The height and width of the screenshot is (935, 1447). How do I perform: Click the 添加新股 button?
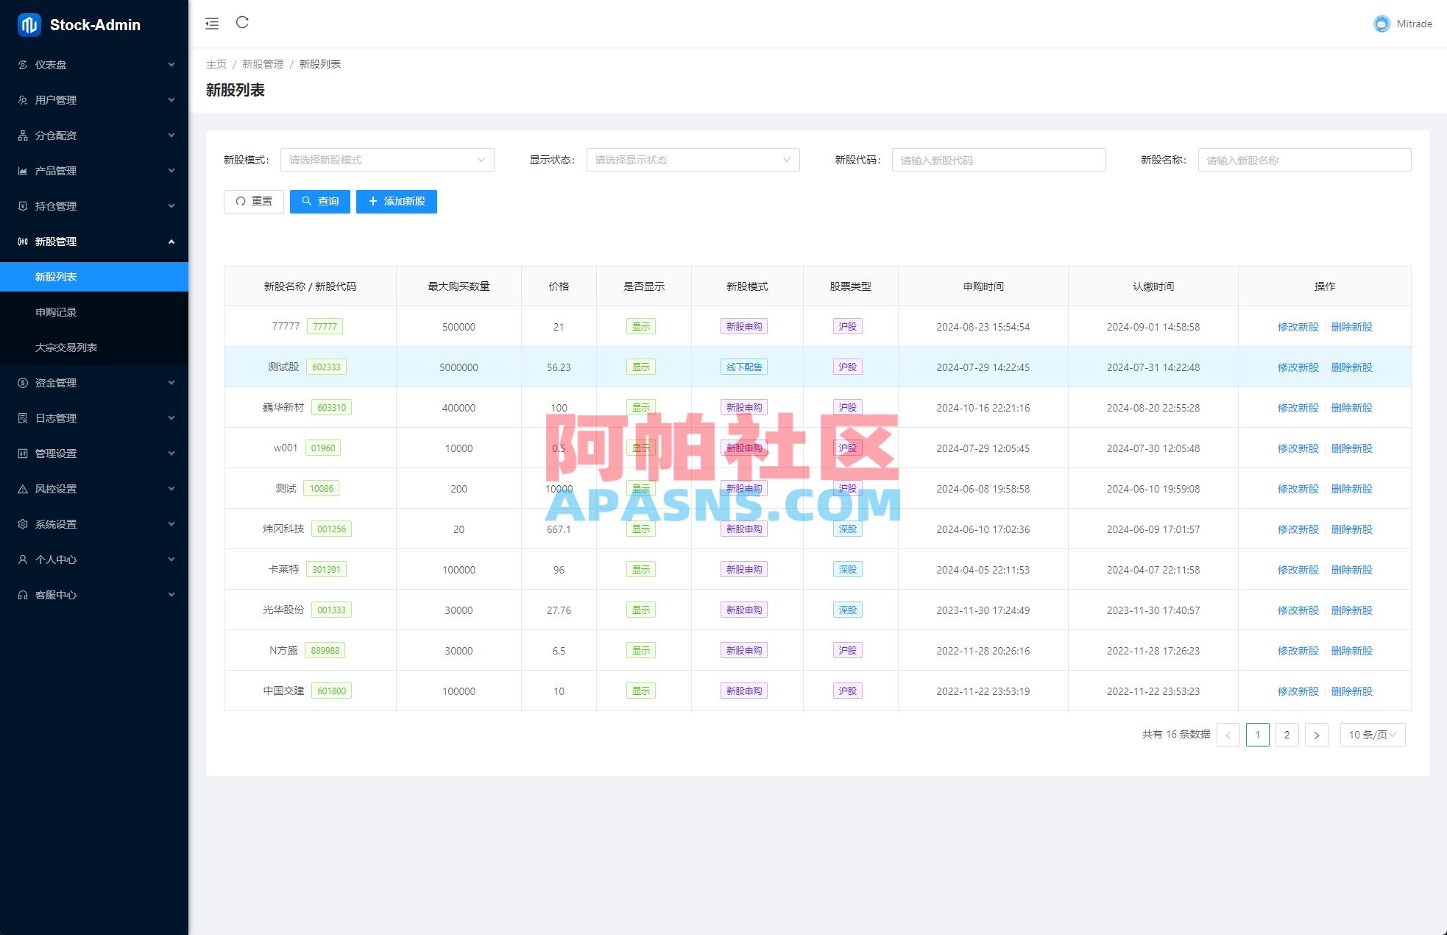(x=397, y=201)
